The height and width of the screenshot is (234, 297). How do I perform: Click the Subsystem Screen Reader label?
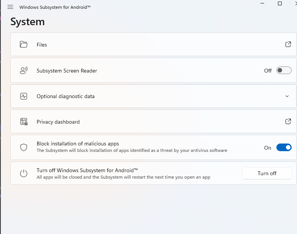(x=67, y=71)
